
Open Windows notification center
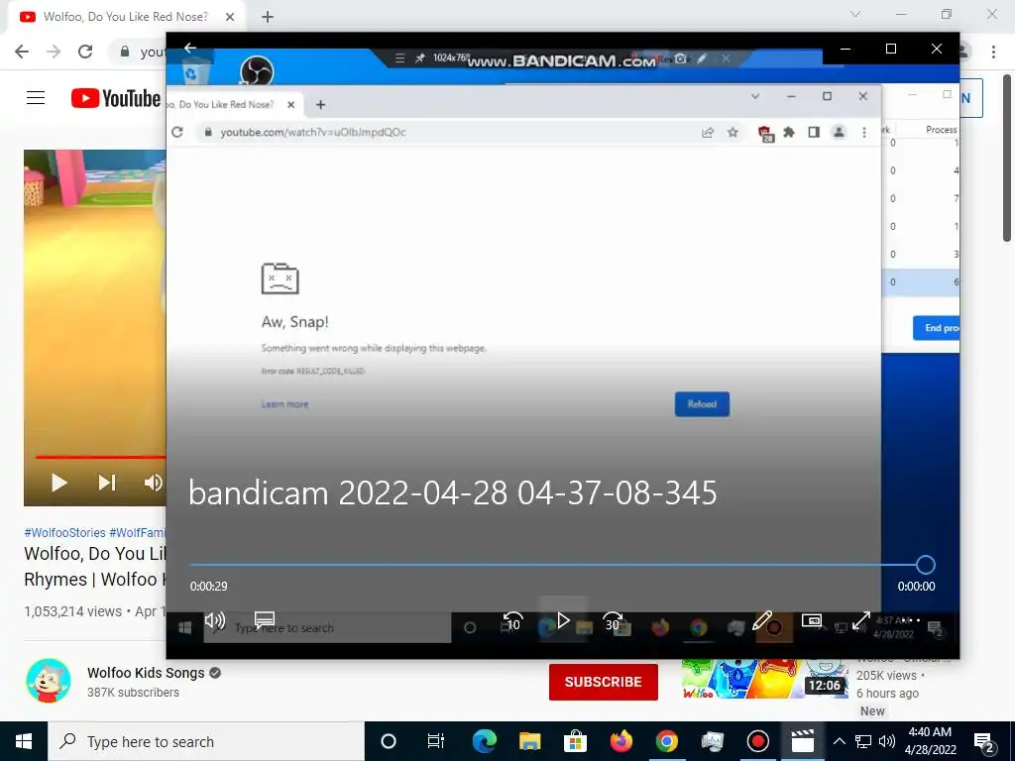click(984, 741)
